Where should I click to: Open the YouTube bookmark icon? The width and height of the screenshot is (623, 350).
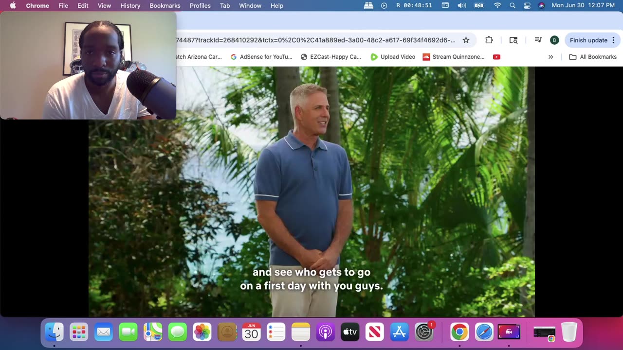(496, 57)
